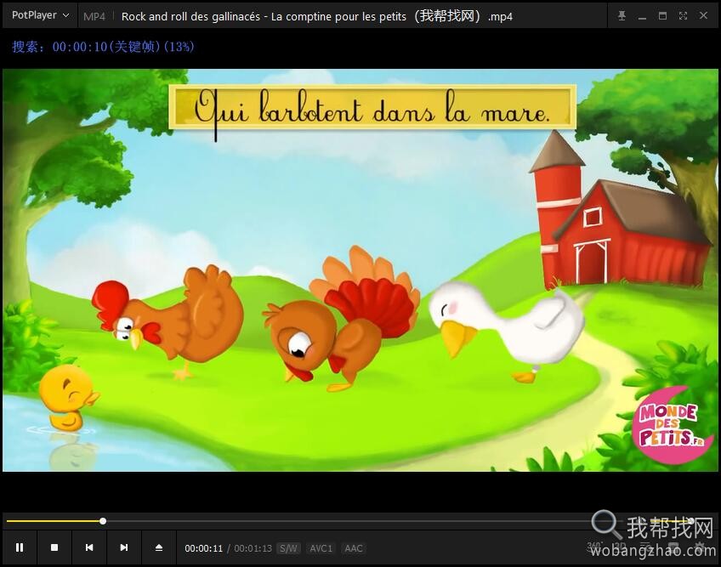Viewport: 721px width, 567px height.
Task: Click the MP4 format label
Action: point(94,16)
